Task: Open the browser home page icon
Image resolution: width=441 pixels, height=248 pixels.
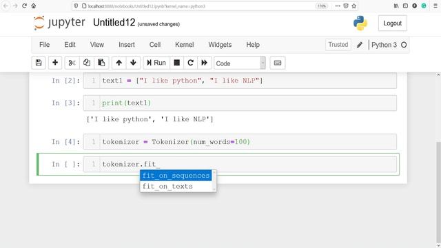Action: [34, 6]
